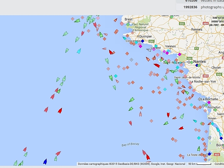Select the green diamond marker at Brest
The height and width of the screenshot is (168, 224).
coord(128,25)
